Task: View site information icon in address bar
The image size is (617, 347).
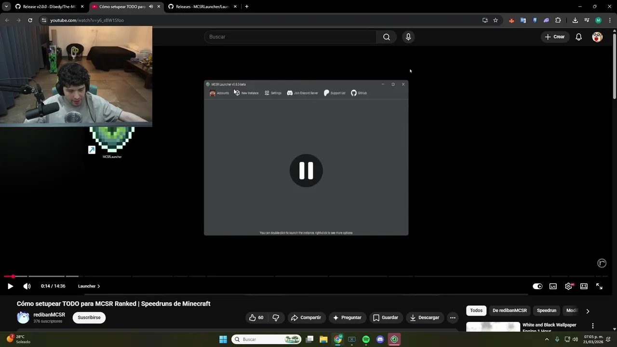Action: (44, 20)
